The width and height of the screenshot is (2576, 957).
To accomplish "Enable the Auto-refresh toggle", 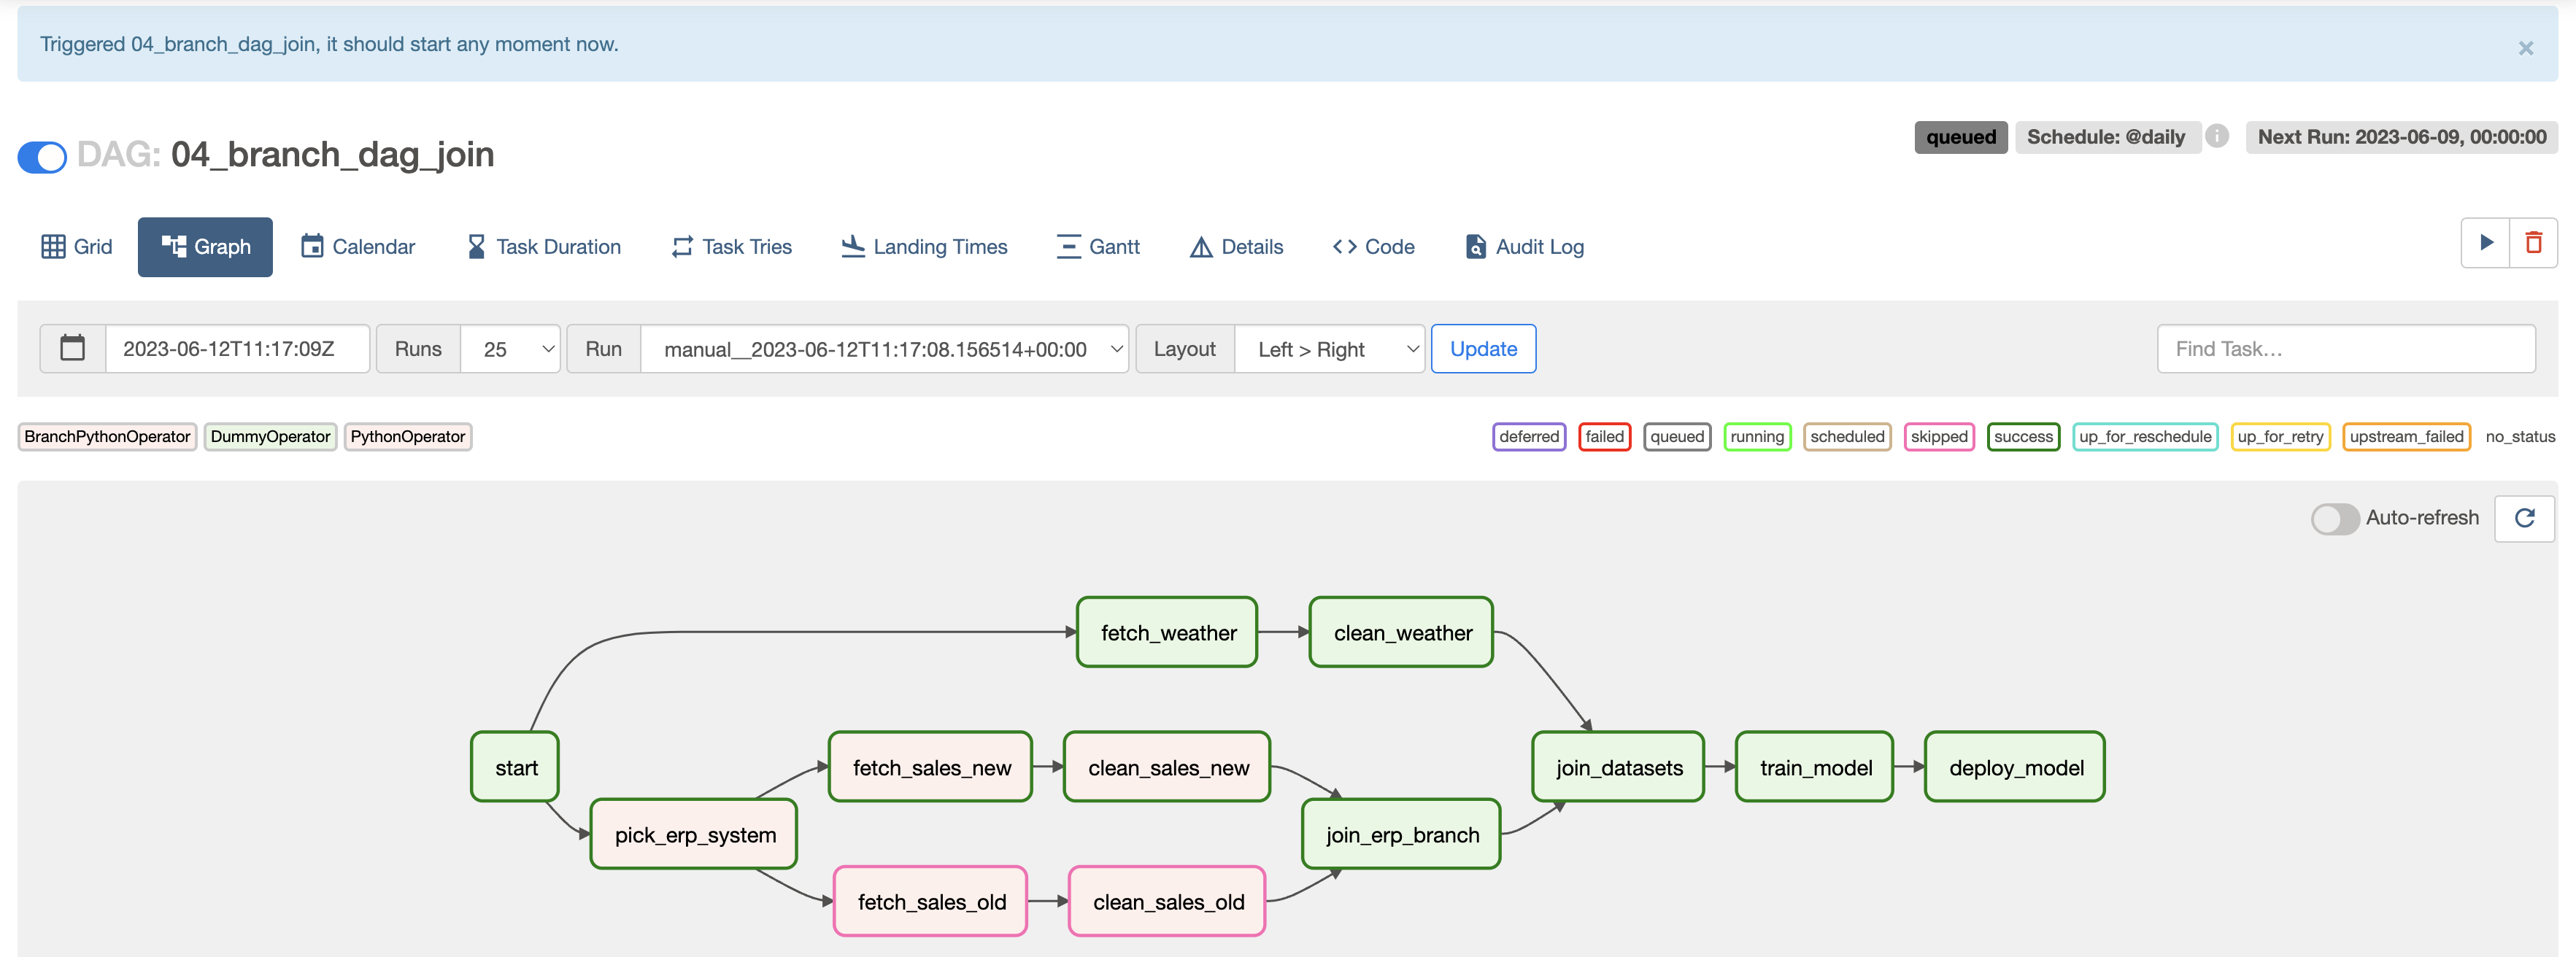I will coord(2335,518).
